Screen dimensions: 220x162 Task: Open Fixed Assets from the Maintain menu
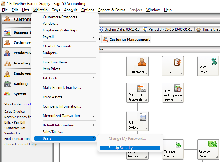(x=65, y=97)
